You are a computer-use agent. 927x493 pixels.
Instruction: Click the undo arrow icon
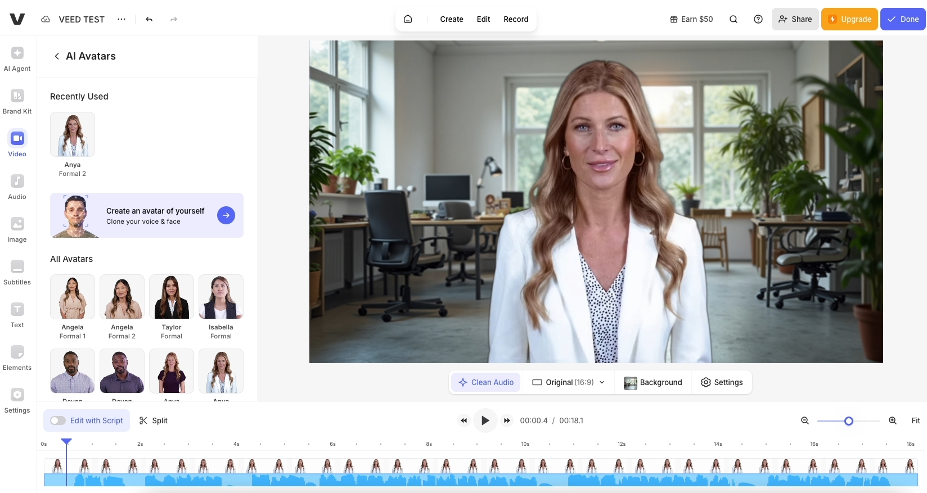149,19
